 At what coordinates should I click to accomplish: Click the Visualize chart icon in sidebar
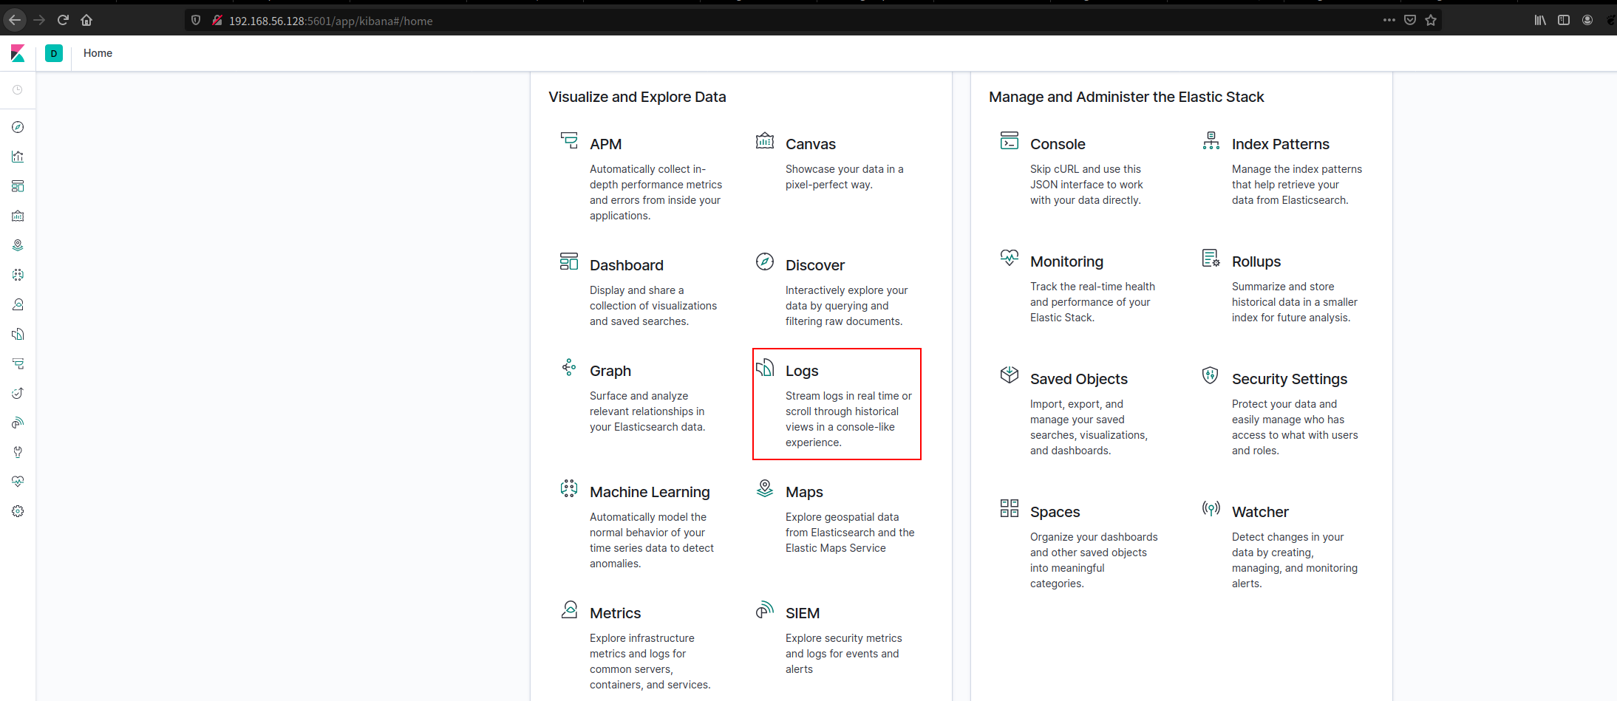pyautogui.click(x=18, y=157)
